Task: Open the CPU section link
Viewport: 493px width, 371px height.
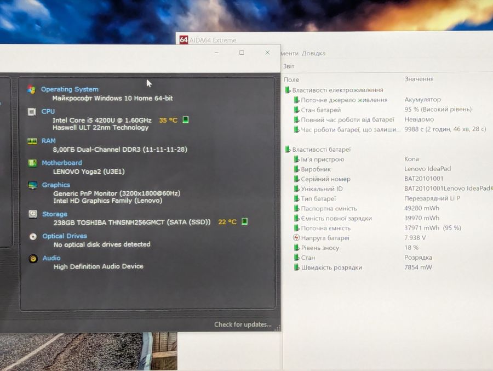Action: [x=48, y=111]
